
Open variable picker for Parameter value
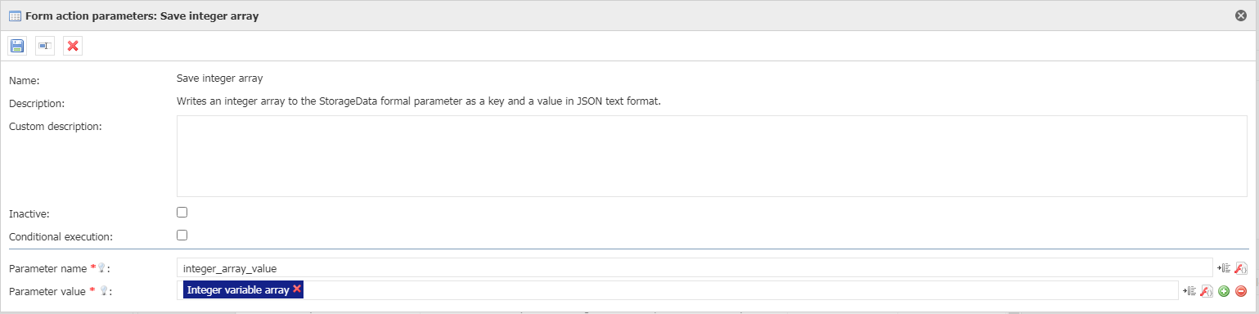(1190, 290)
